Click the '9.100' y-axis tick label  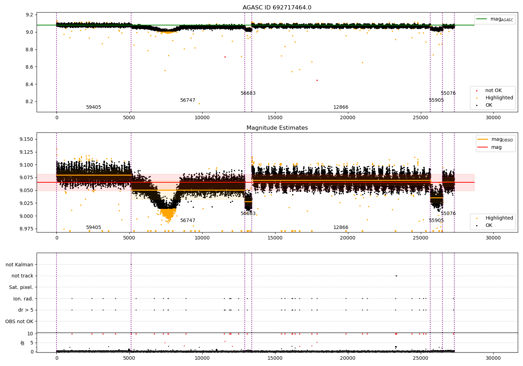(x=27, y=165)
